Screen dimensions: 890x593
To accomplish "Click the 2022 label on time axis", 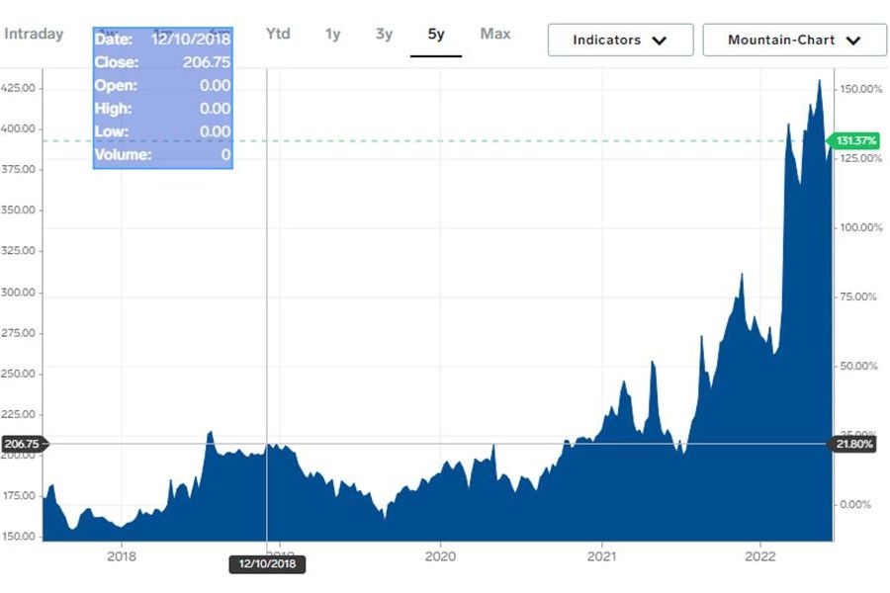I will (759, 555).
